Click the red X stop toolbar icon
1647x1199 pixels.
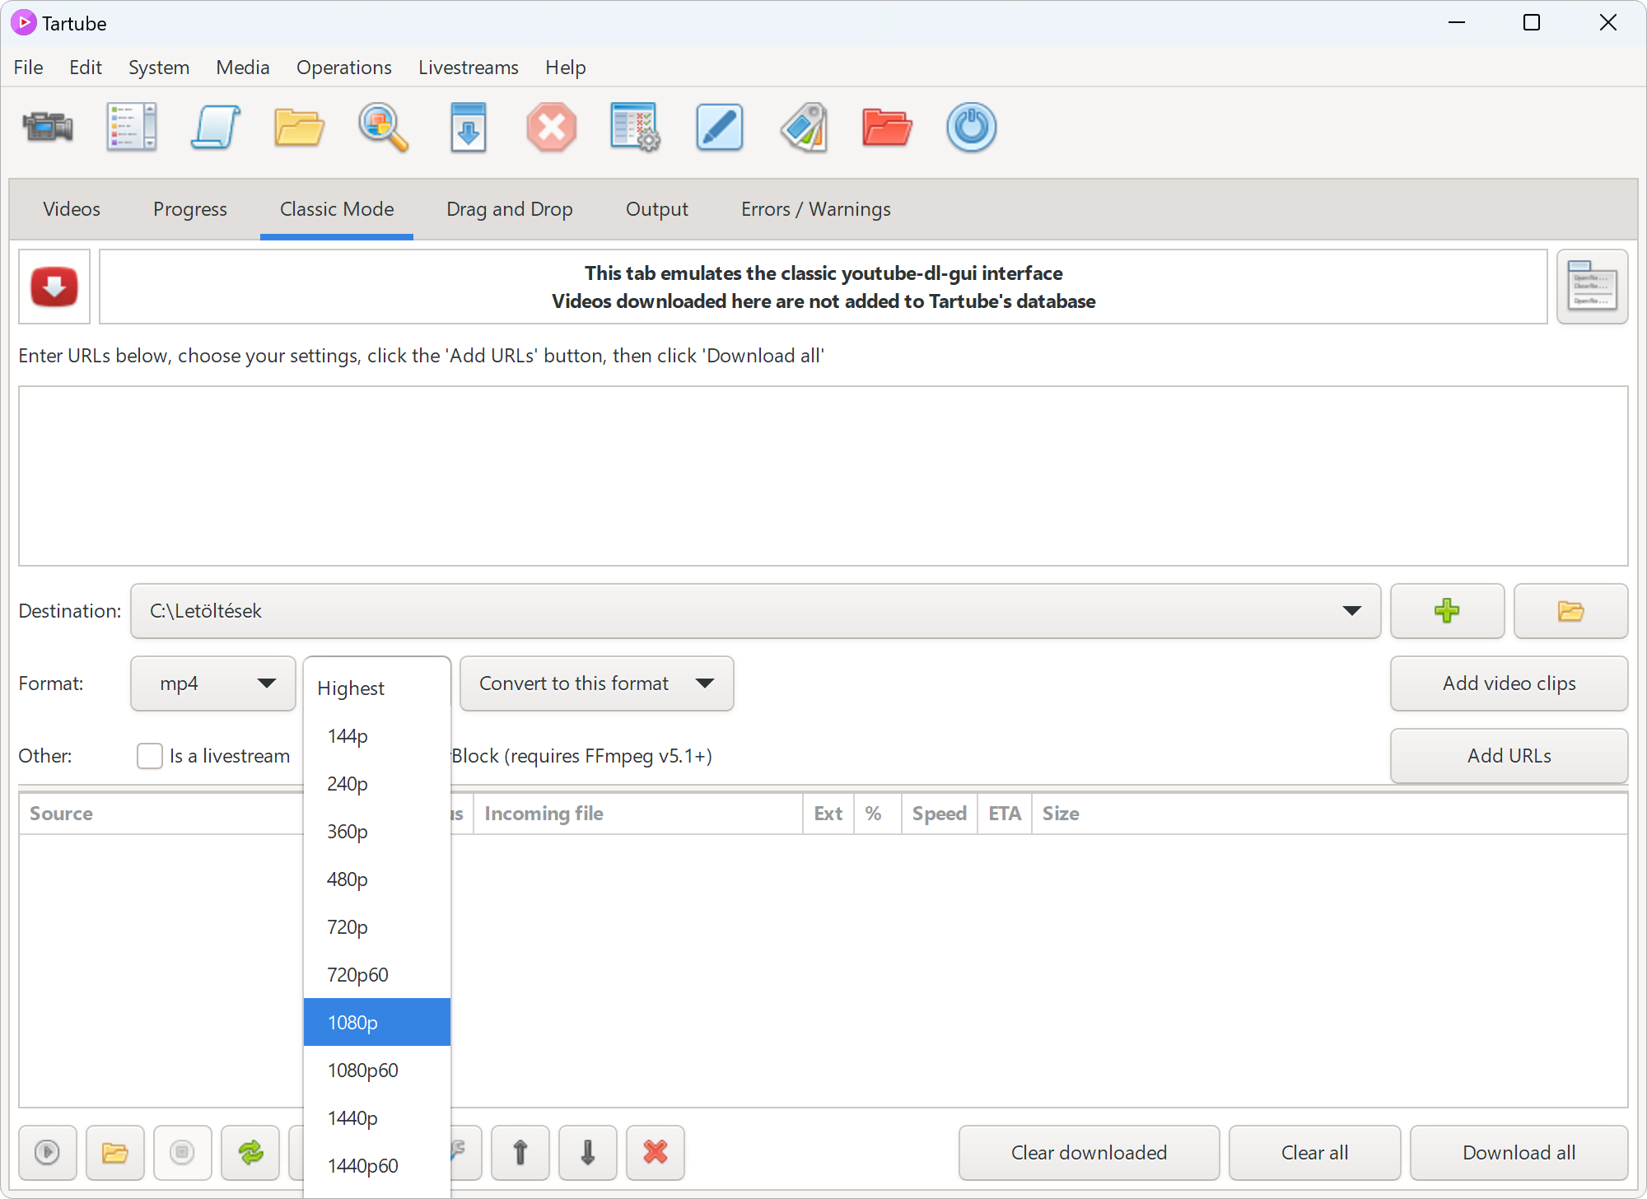552,128
